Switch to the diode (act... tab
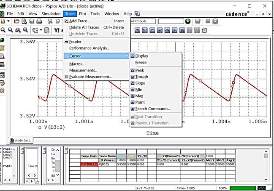This screenshot has width=274, height=191. pyautogui.click(x=21, y=141)
